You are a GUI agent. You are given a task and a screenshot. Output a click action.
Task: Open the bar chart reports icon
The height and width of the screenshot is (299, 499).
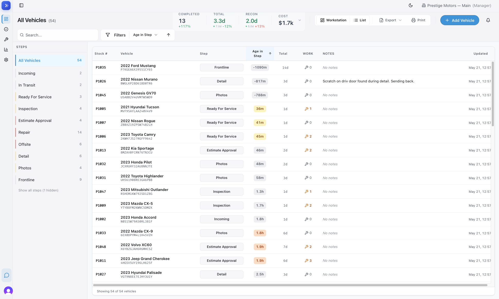(6, 50)
